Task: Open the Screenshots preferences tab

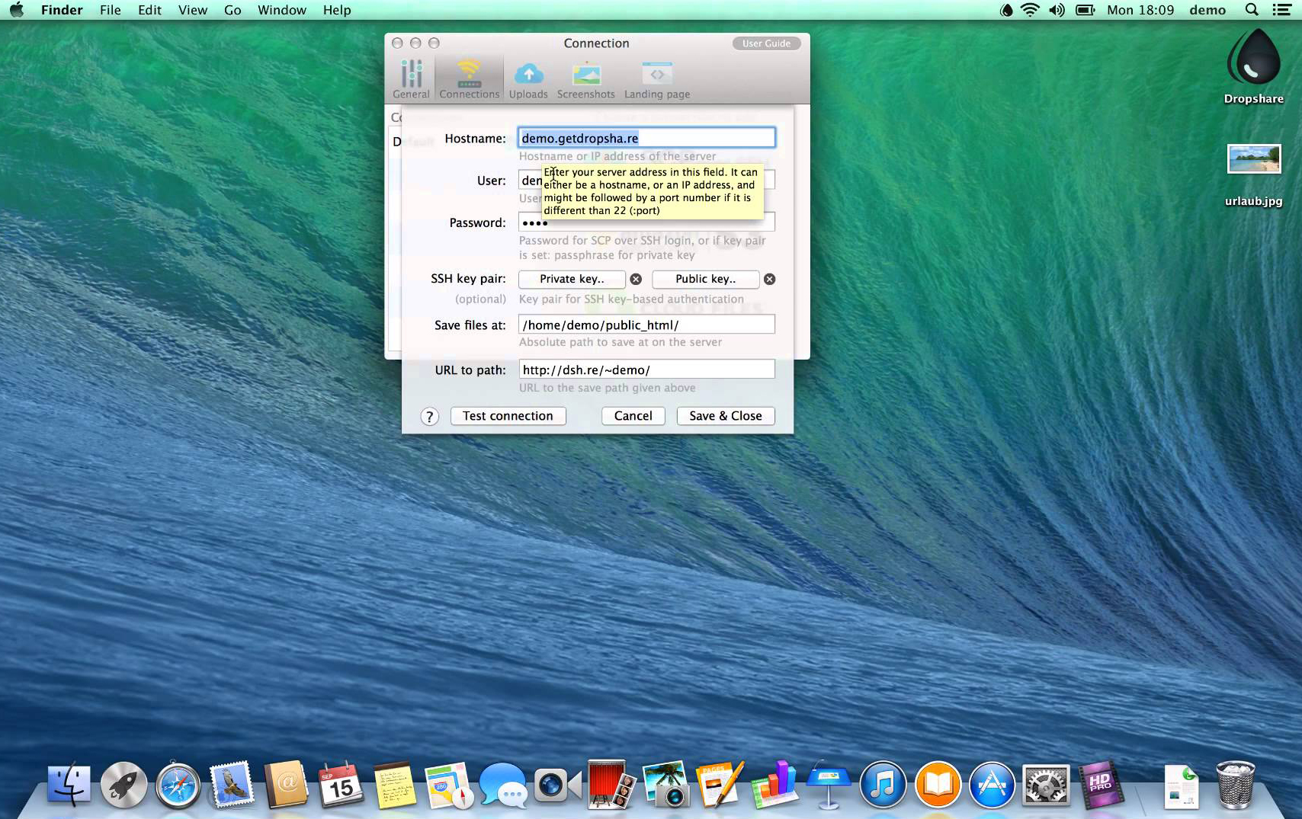Action: 585,79
